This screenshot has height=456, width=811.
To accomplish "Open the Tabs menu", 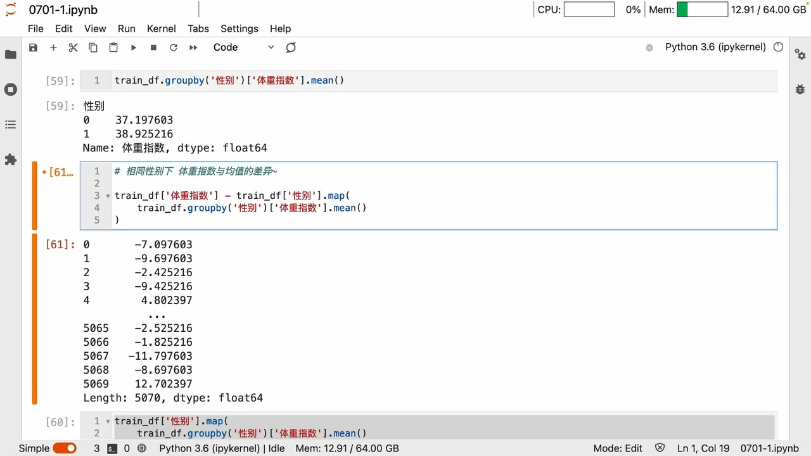I will [x=198, y=28].
